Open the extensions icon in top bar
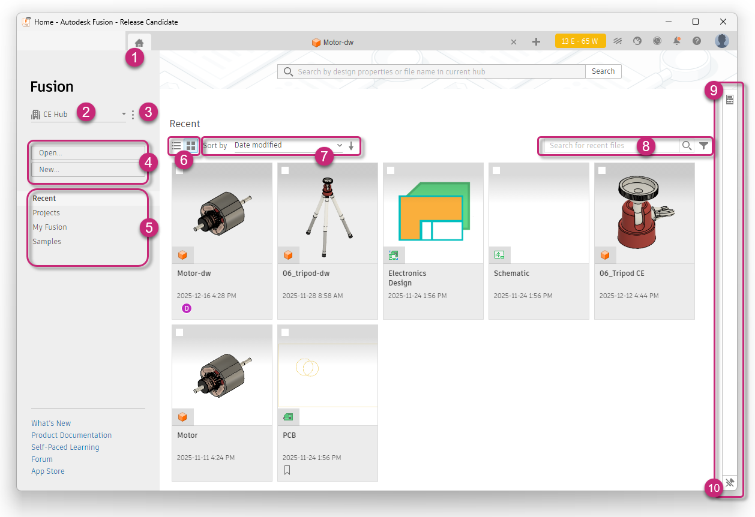 coord(618,41)
